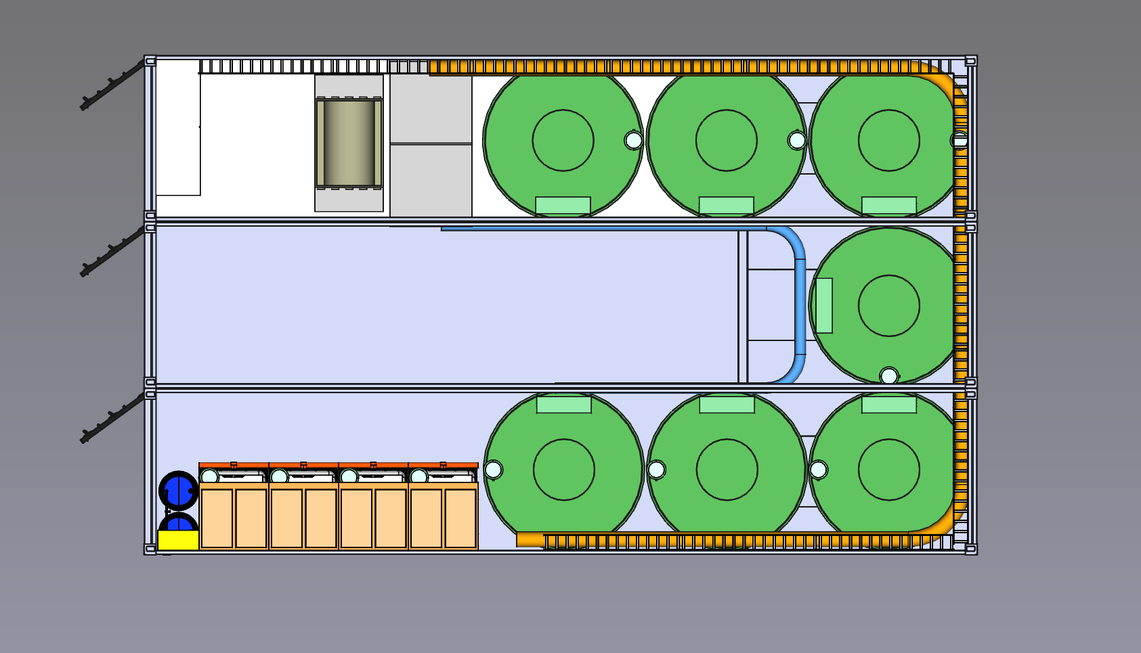This screenshot has height=653, width=1141.
Task: Select red top rail above the peach cabinets
Action: point(339,466)
